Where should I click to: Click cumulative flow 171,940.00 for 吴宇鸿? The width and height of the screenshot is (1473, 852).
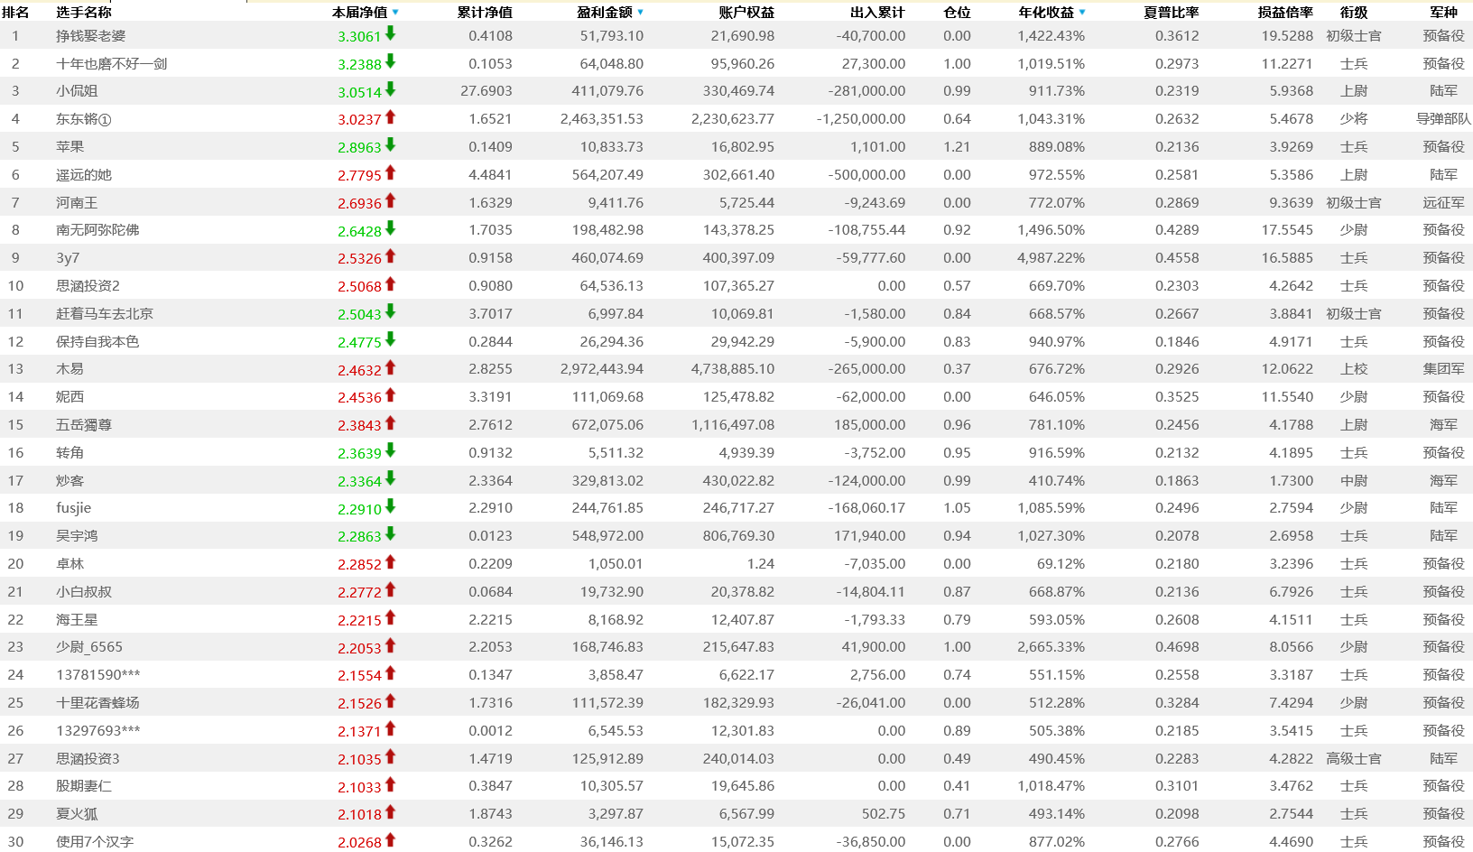pos(869,536)
